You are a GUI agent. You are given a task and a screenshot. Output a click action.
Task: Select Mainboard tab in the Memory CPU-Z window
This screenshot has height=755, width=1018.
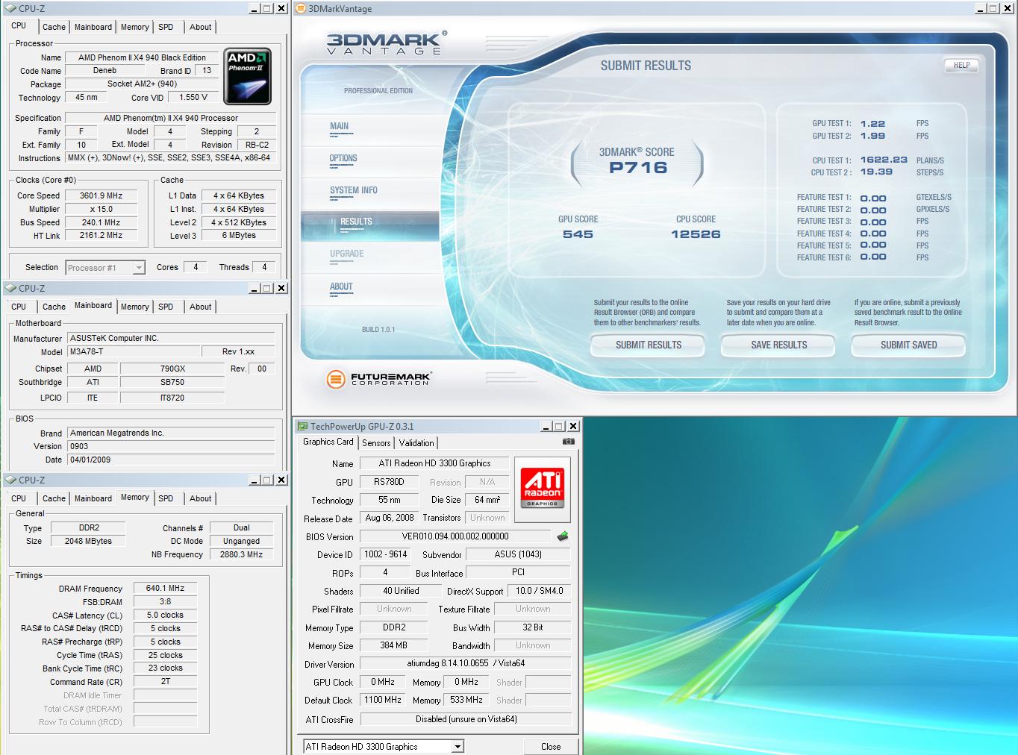pyautogui.click(x=93, y=498)
